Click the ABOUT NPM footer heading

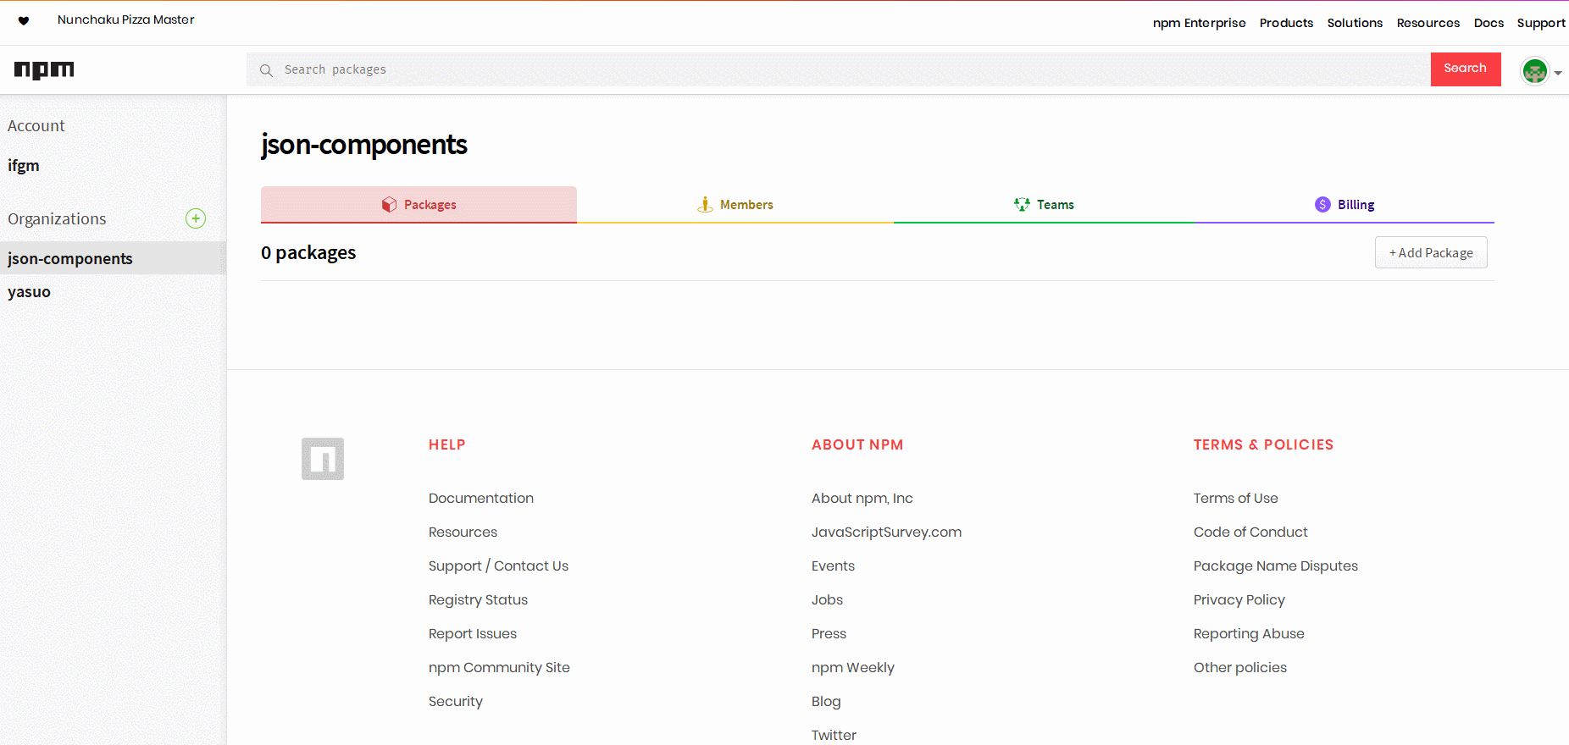[857, 444]
